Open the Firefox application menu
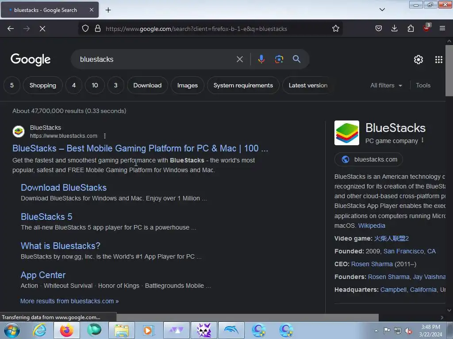Screen dimensions: 453x339 (442, 29)
